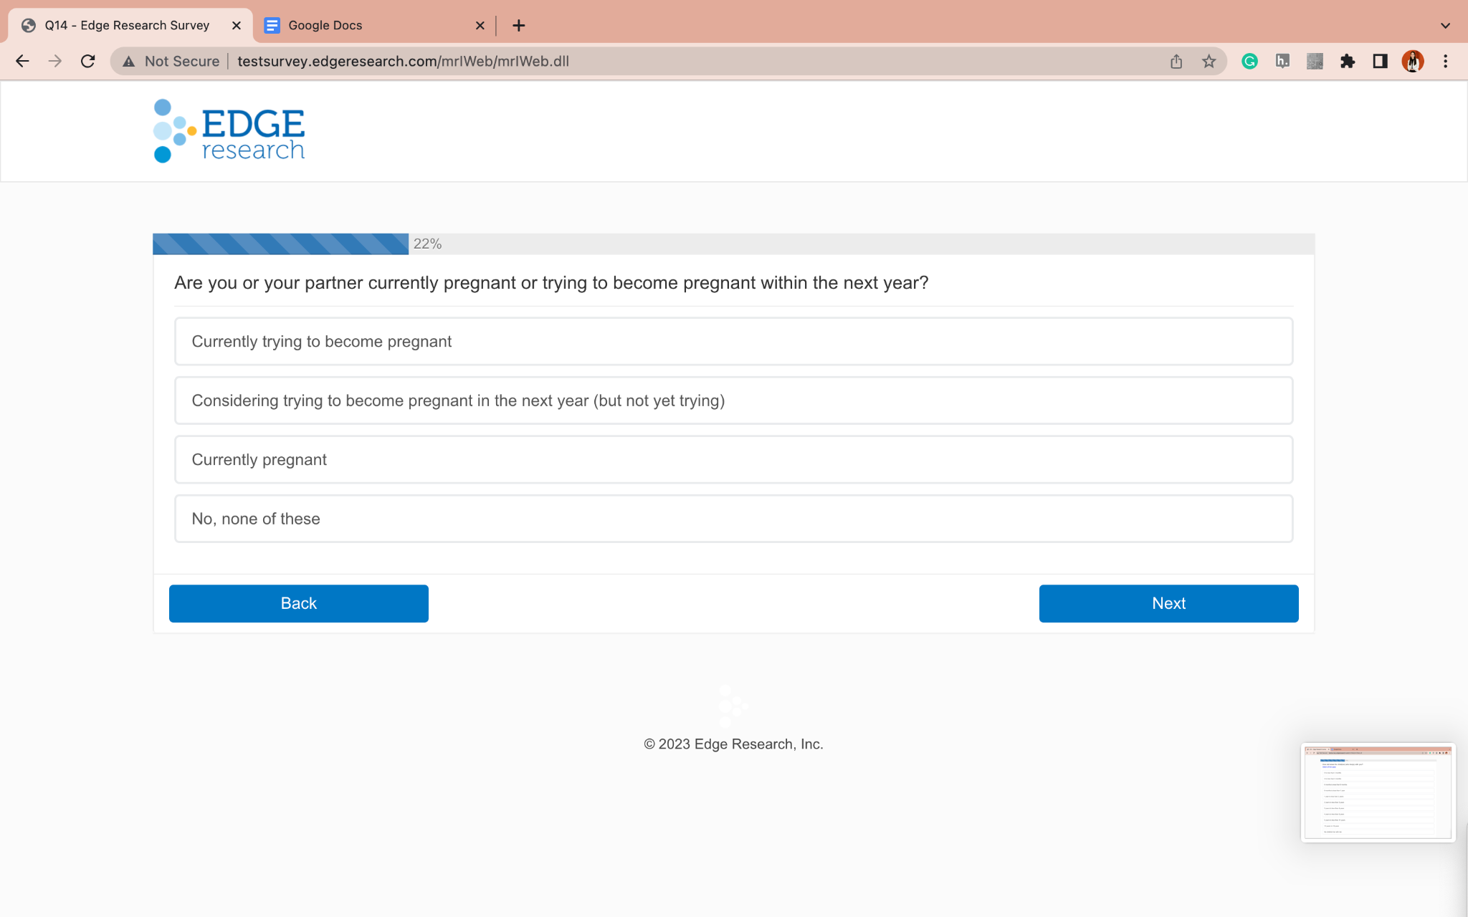The image size is (1468, 917).
Task: Click the 22% survey progress bar
Action: 281,244
